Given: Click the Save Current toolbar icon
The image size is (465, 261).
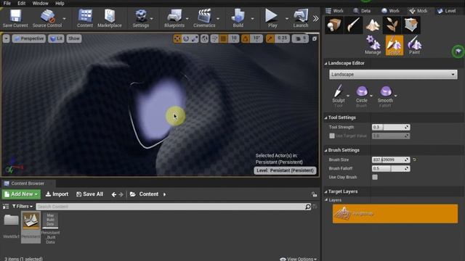Looking at the screenshot, I should [x=15, y=18].
